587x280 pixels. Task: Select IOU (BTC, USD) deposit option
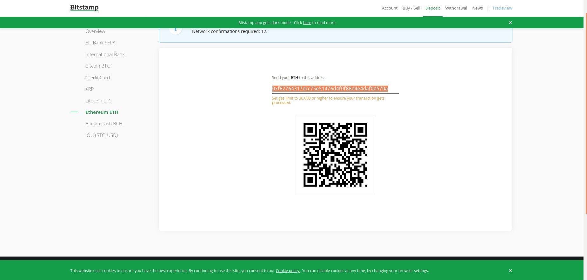pyautogui.click(x=102, y=135)
